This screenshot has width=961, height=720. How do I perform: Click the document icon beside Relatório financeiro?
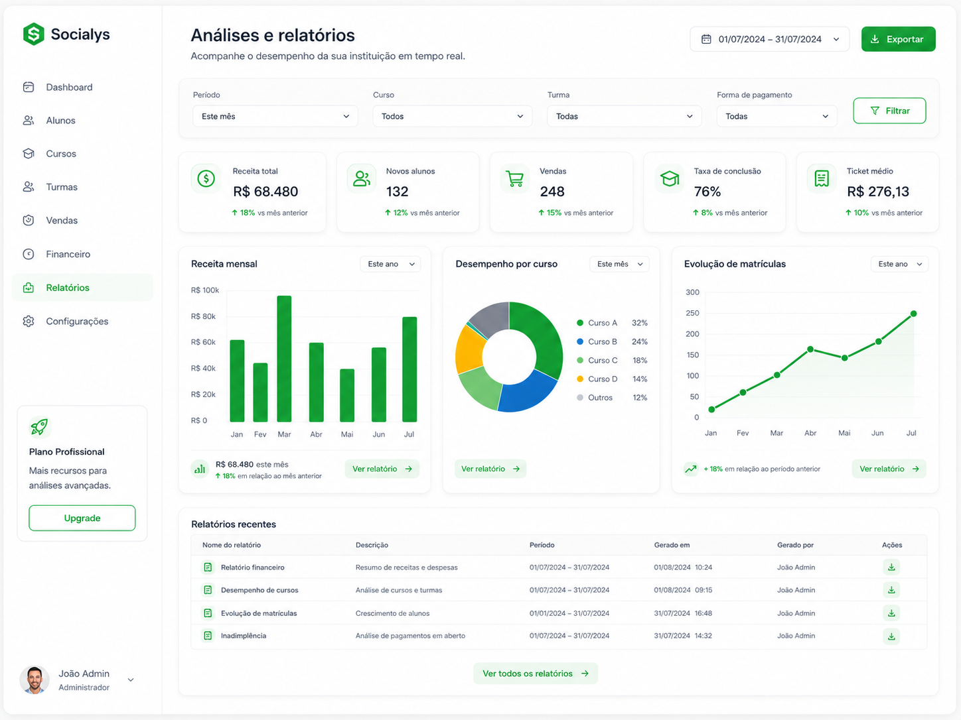pos(208,568)
